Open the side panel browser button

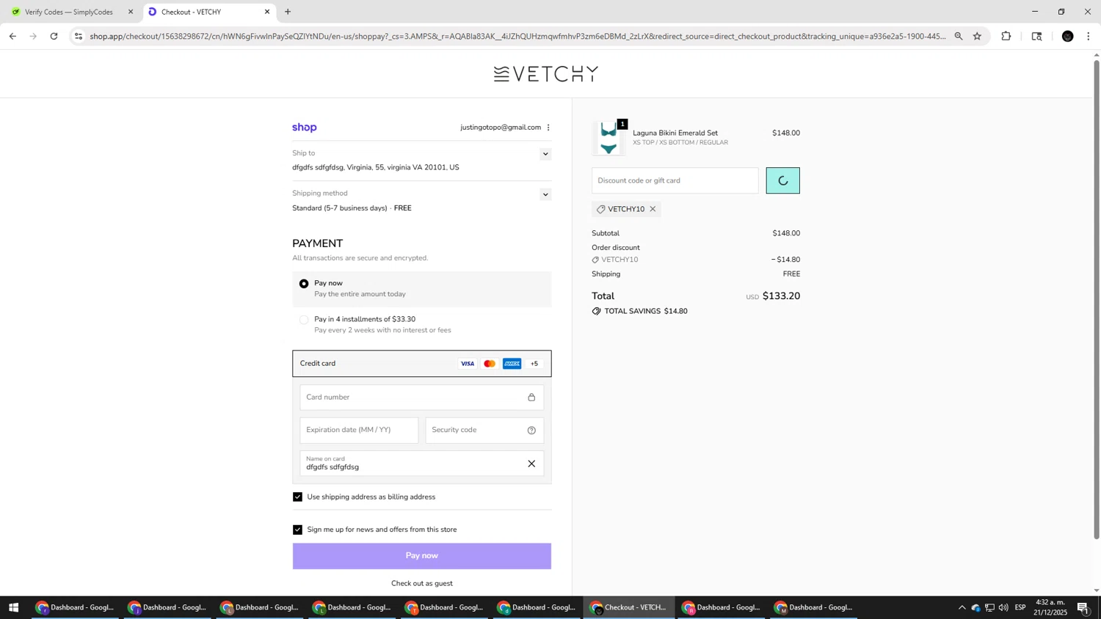1037,36
